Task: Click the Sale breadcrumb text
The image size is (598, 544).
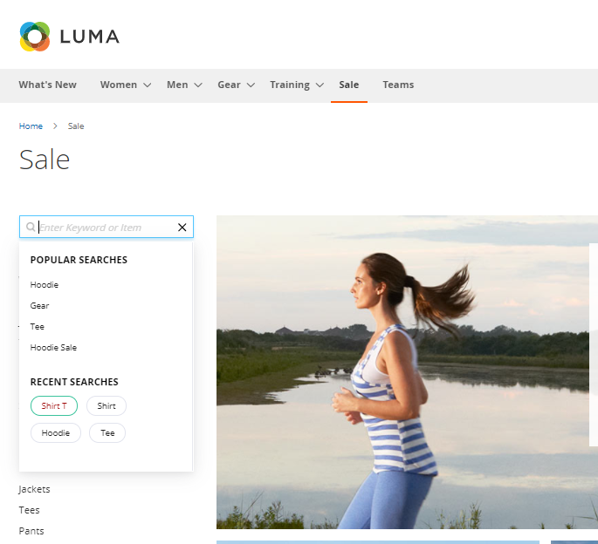Action: (76, 126)
